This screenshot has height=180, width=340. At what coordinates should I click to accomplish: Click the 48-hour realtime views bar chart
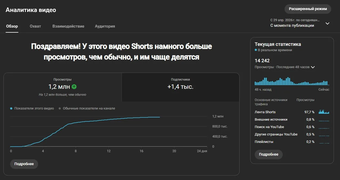(292, 81)
